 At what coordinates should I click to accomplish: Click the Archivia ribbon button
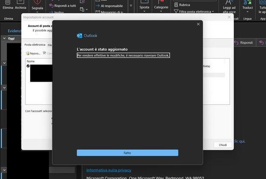[20, 5]
